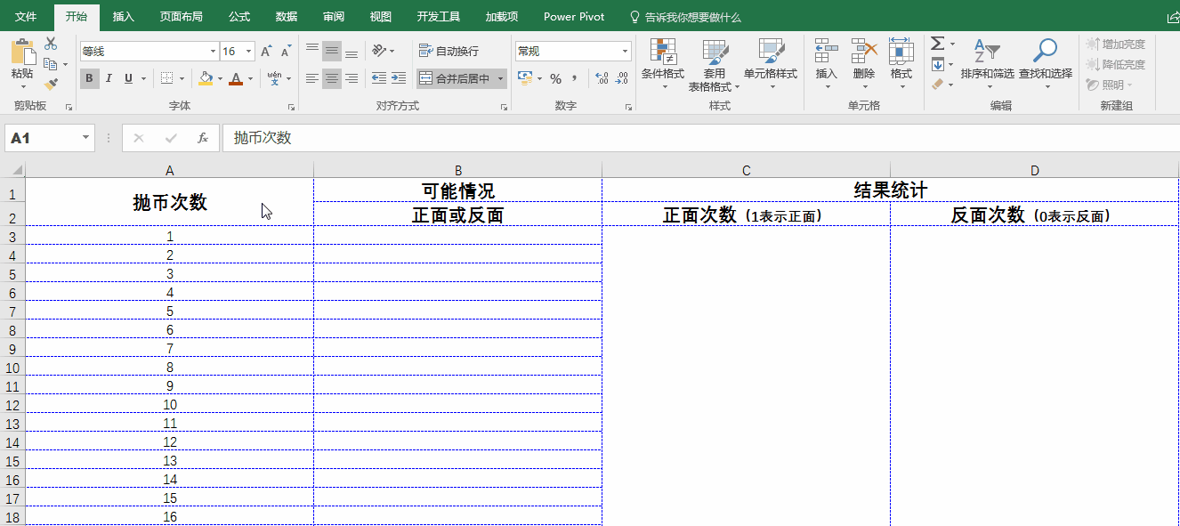1180x526 pixels.
Task: Apply borders using the border grid icon
Action: [x=166, y=78]
